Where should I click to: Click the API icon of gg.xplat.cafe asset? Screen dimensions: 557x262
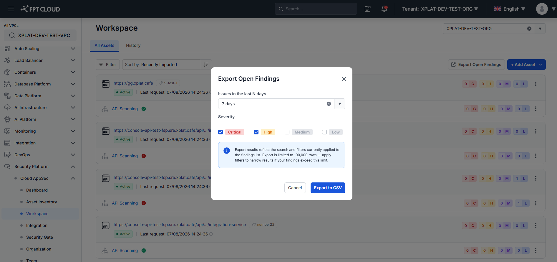pos(106,84)
